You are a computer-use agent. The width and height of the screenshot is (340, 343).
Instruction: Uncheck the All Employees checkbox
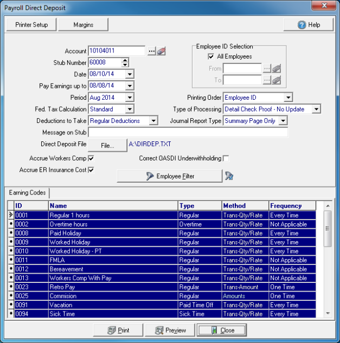211,56
